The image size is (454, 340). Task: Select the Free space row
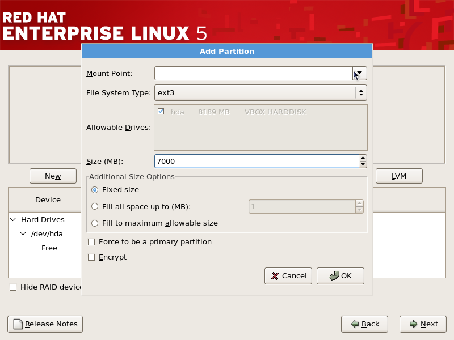pyautogui.click(x=49, y=248)
